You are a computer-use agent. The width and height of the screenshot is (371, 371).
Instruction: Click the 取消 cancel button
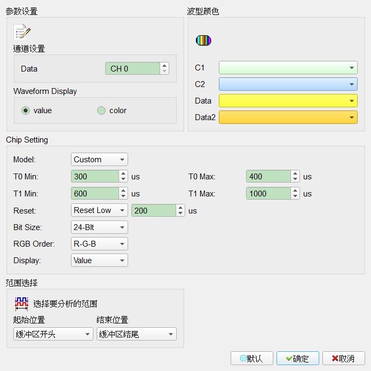click(344, 359)
